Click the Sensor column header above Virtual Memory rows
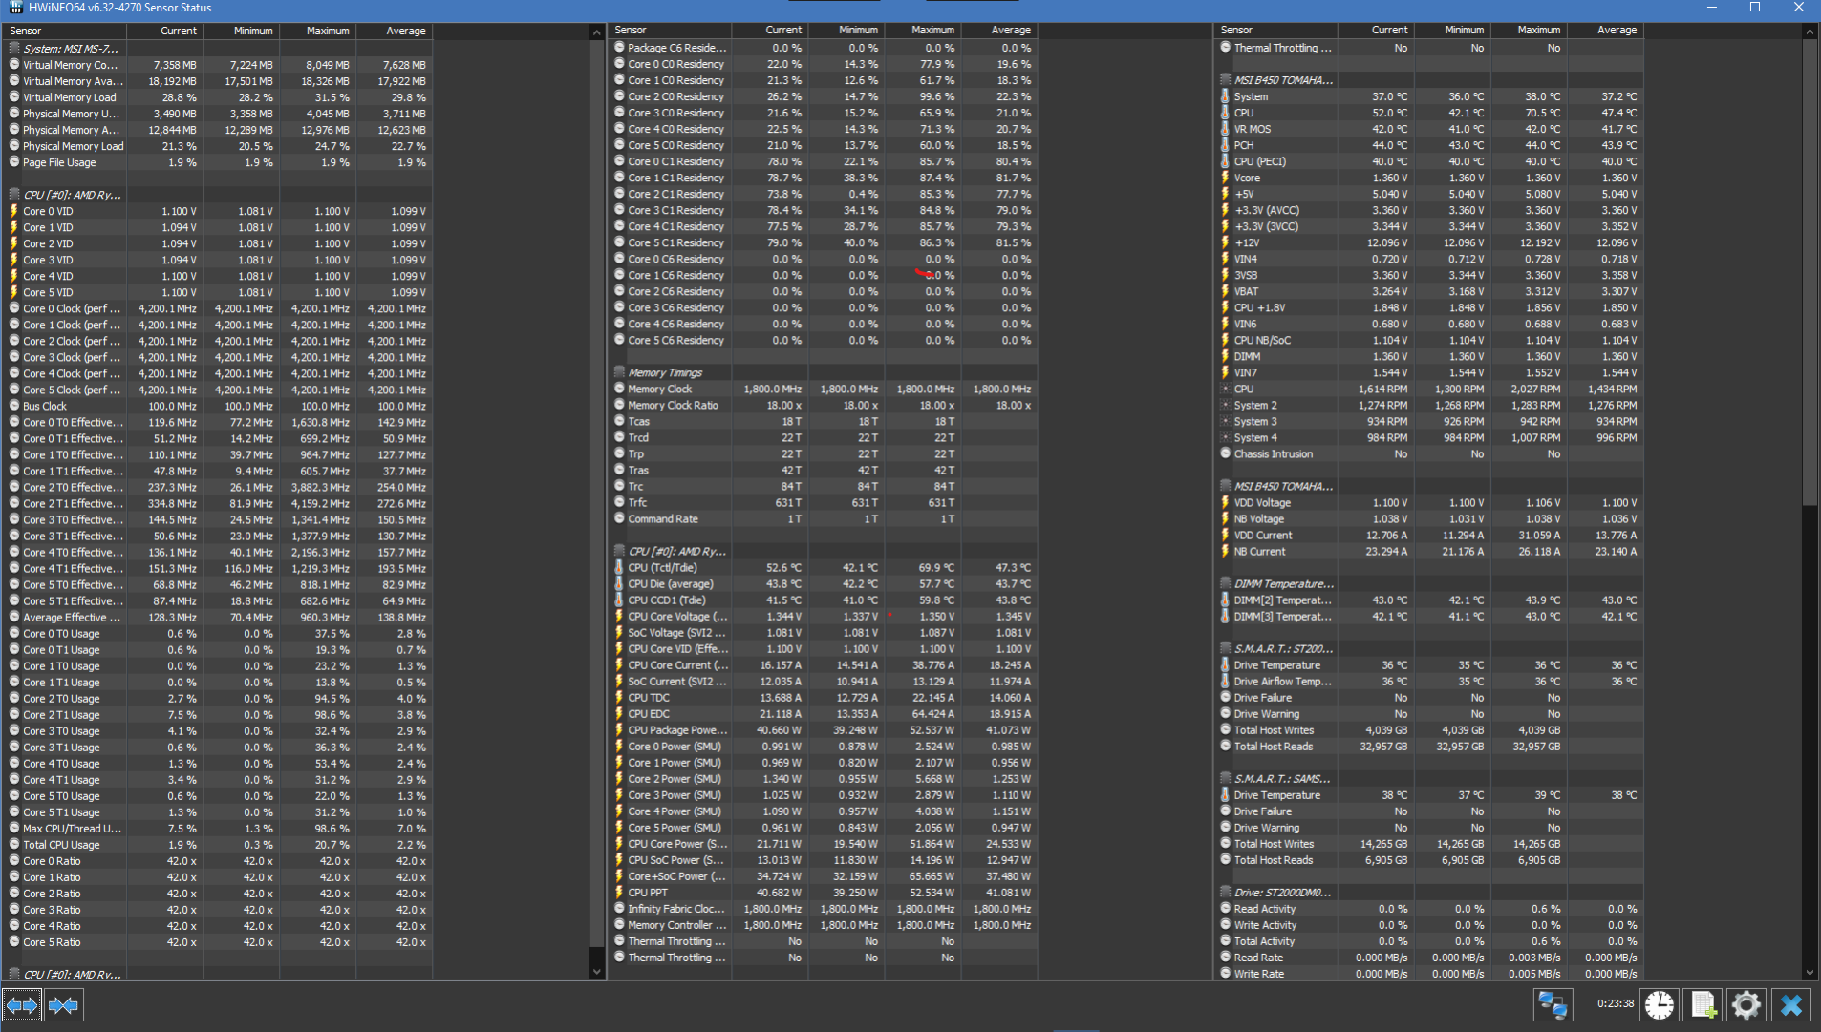This screenshot has height=1032, width=1821. (65, 31)
